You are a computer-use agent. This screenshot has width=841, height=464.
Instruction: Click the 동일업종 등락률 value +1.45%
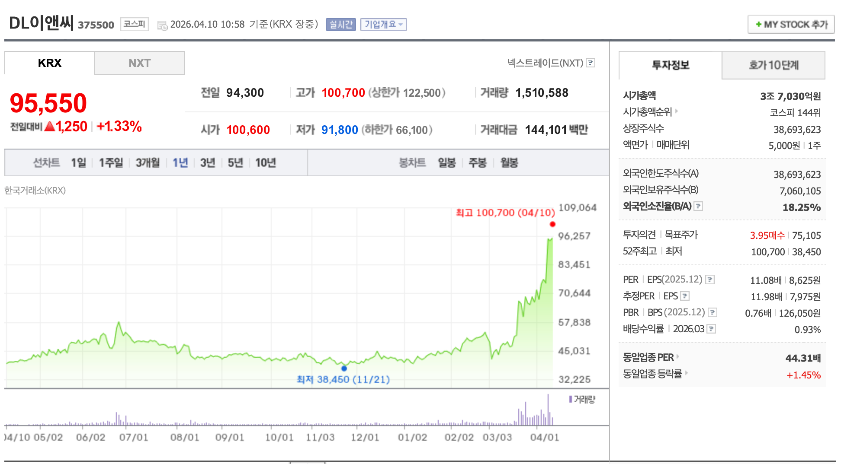coord(803,375)
